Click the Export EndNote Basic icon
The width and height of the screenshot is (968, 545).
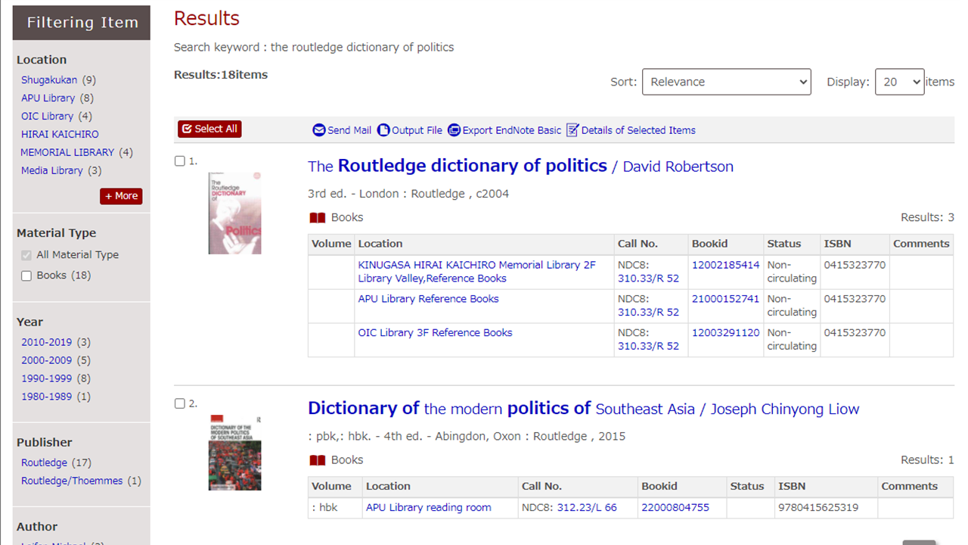coord(454,130)
